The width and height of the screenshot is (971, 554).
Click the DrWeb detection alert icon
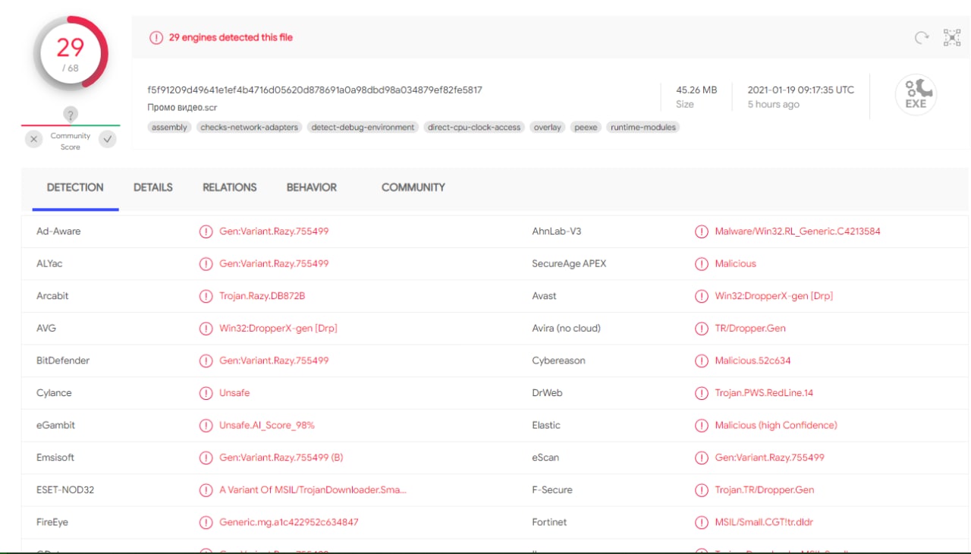[x=702, y=393]
